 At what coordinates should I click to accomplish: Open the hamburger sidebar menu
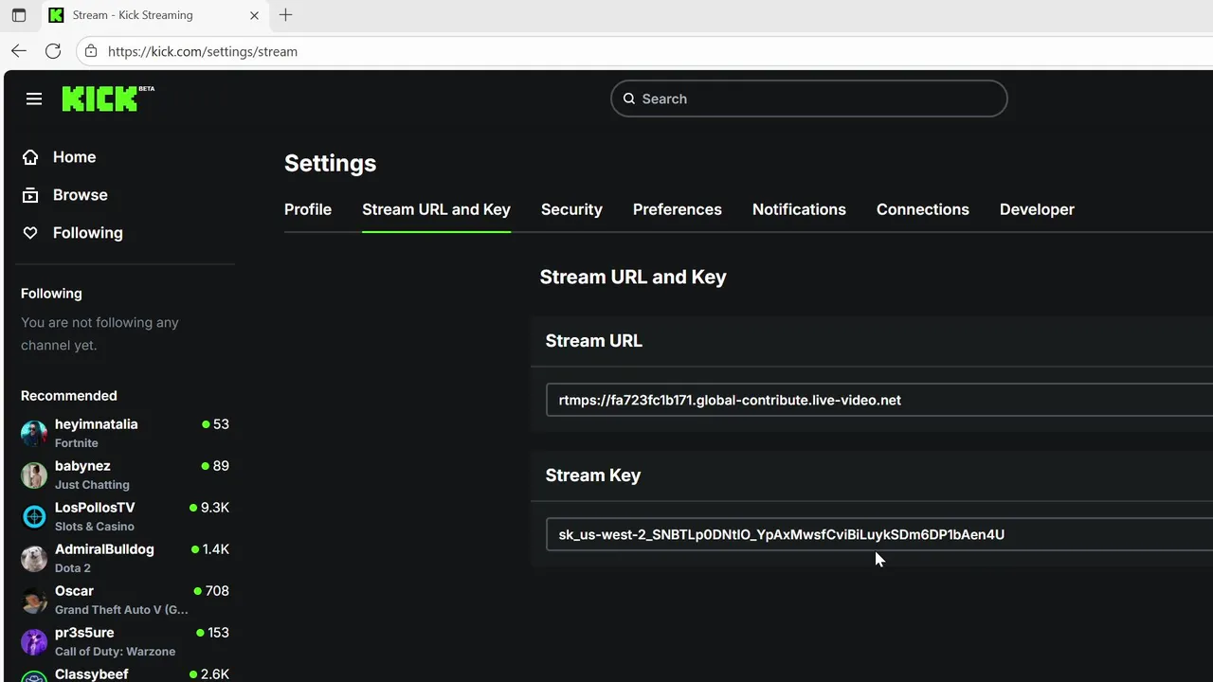34,99
